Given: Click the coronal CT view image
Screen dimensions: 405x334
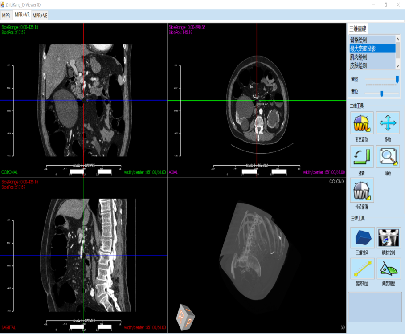Looking at the screenshot, I should pyautogui.click(x=85, y=100).
